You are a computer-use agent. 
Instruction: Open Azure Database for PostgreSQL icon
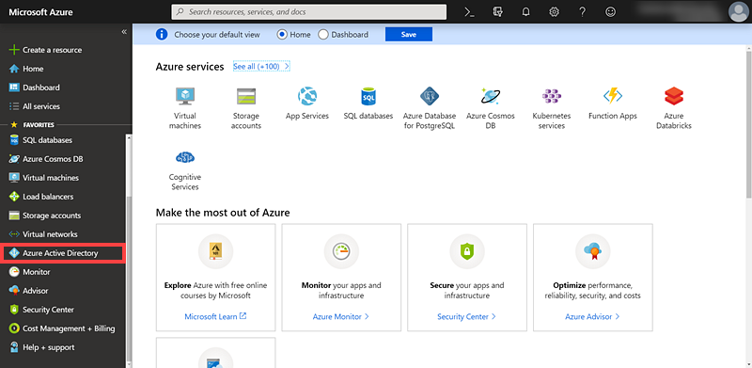[430, 96]
